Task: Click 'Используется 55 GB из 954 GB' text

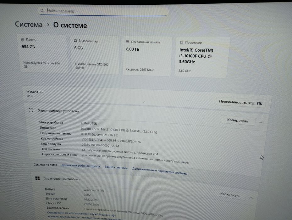Action: (41, 65)
